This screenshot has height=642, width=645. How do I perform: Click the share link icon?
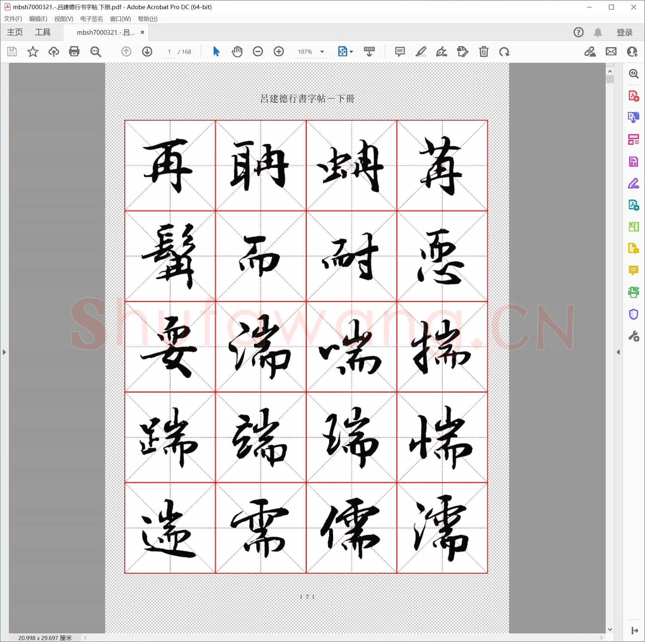click(590, 52)
